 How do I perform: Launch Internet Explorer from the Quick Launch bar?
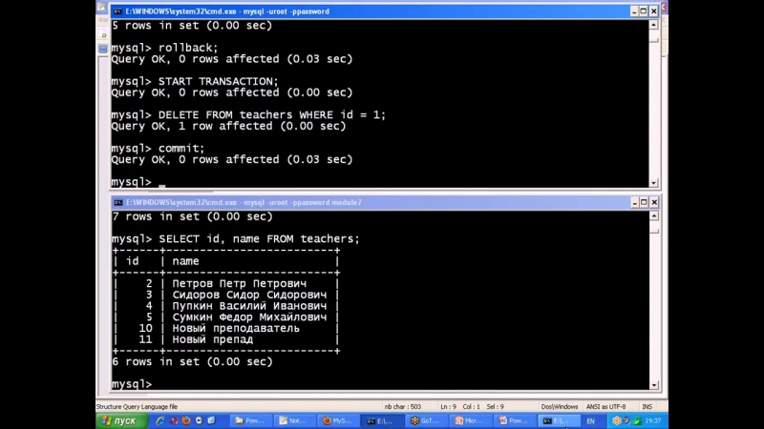tap(160, 420)
